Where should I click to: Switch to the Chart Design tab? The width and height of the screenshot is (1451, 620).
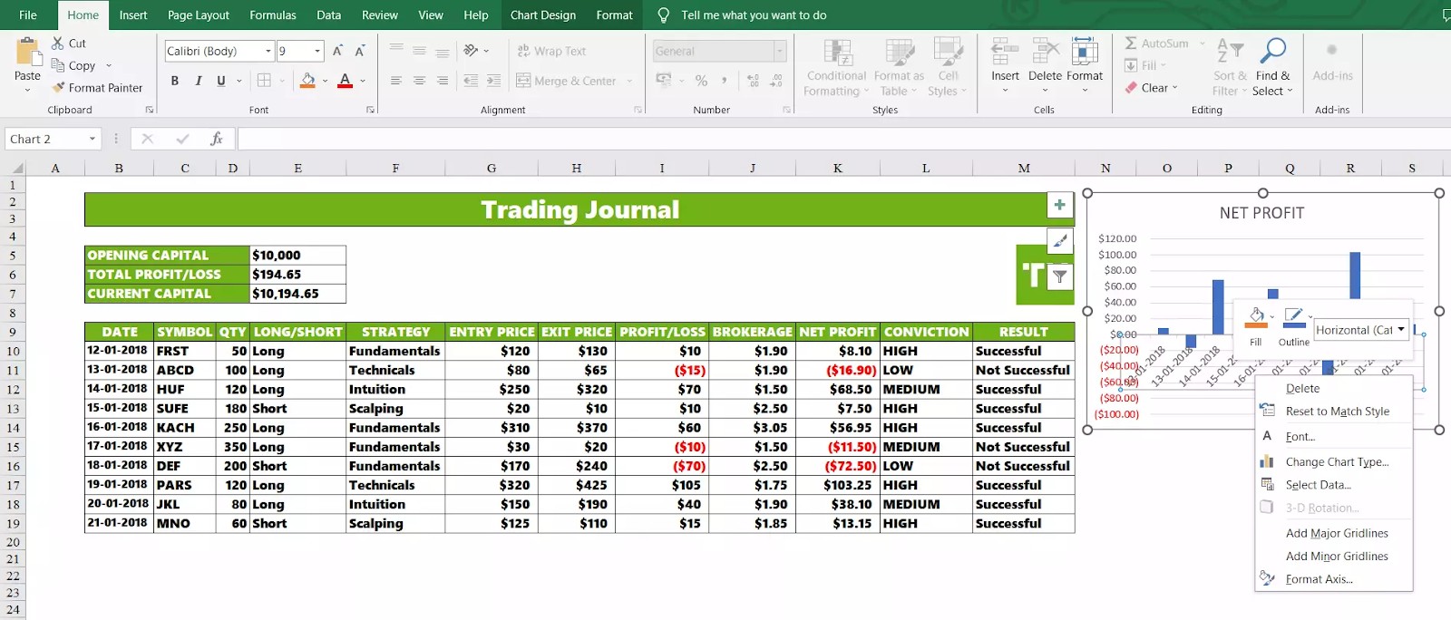pos(543,15)
